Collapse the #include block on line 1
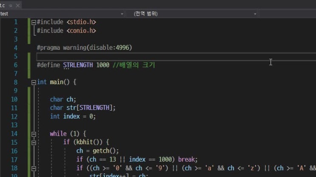The width and height of the screenshot is (316, 177). click(x=34, y=23)
